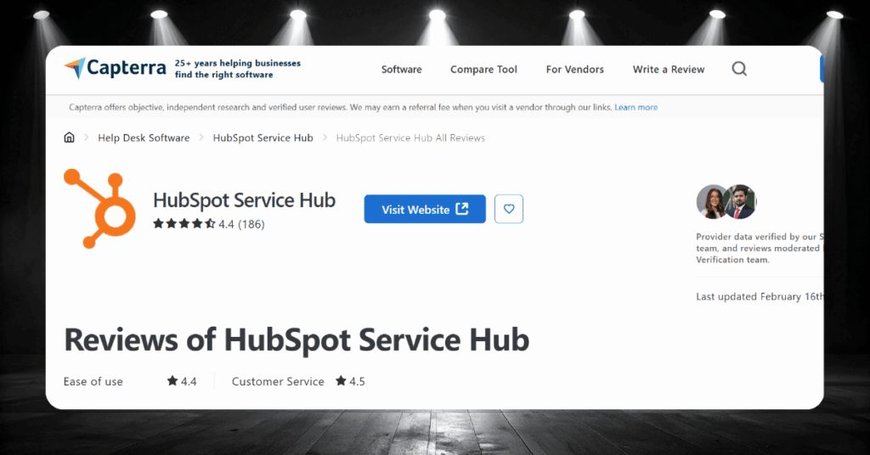
Task: Click the Provider data verified text
Action: pos(760,248)
